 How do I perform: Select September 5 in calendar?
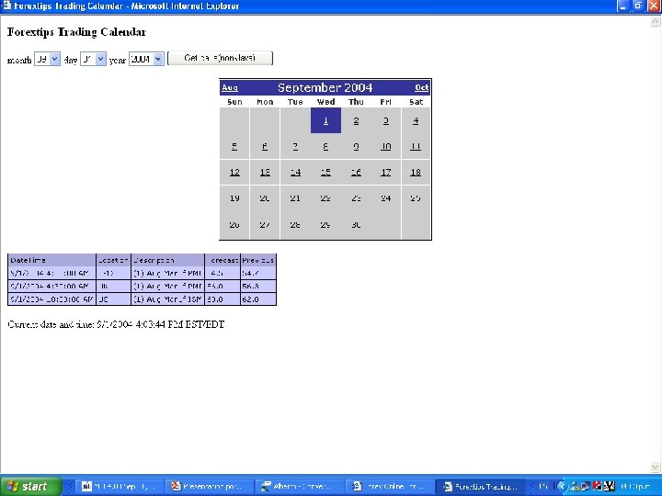(234, 146)
